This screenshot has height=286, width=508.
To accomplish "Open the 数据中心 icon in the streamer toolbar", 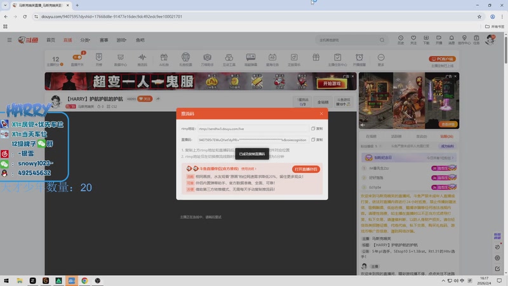I will click(121, 57).
